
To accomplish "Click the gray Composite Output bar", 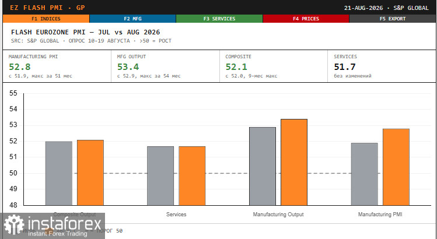I will 59,173.
